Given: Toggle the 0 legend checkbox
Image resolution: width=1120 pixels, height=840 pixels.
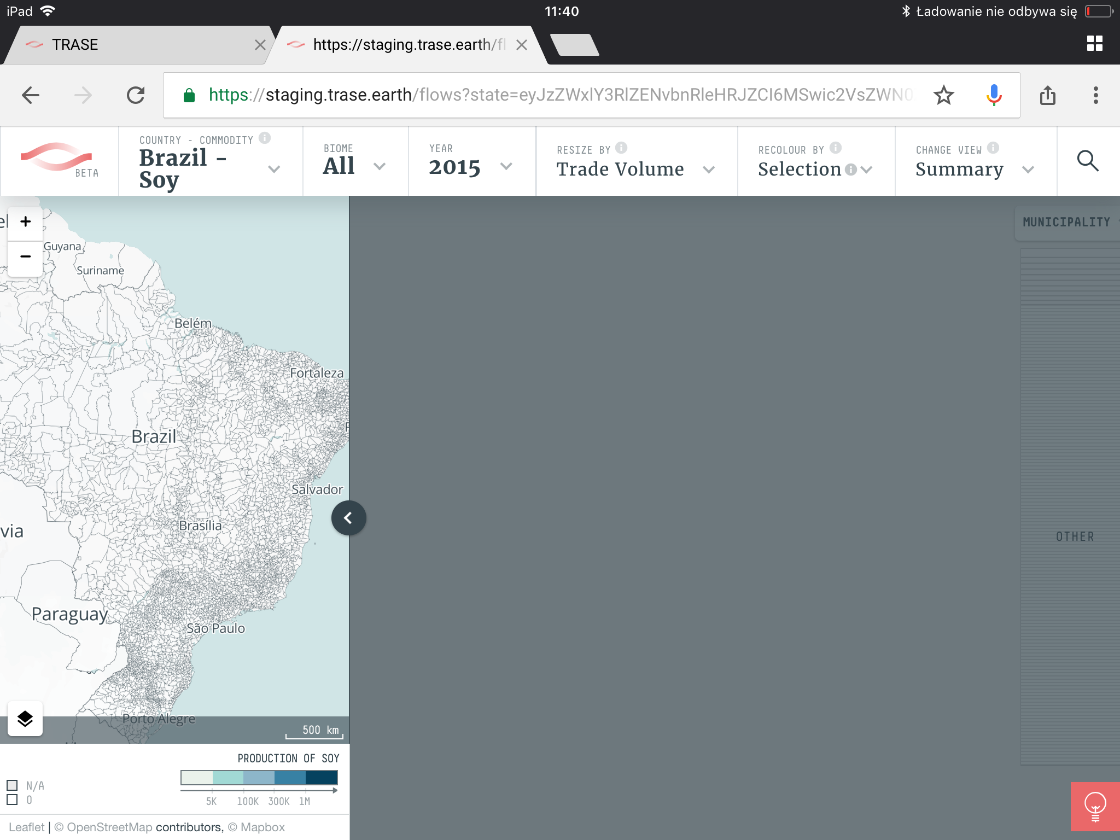Looking at the screenshot, I should [x=13, y=800].
